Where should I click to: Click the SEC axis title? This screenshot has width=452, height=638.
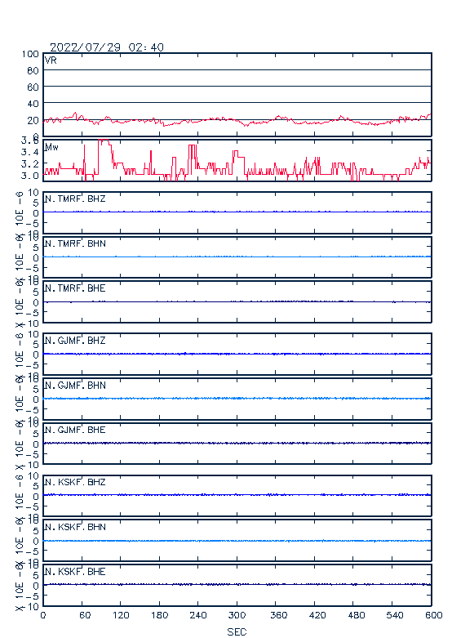tap(237, 631)
